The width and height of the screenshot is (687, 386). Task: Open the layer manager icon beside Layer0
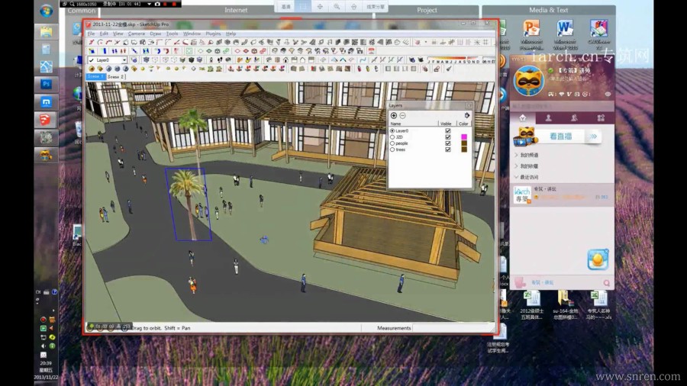[134, 60]
